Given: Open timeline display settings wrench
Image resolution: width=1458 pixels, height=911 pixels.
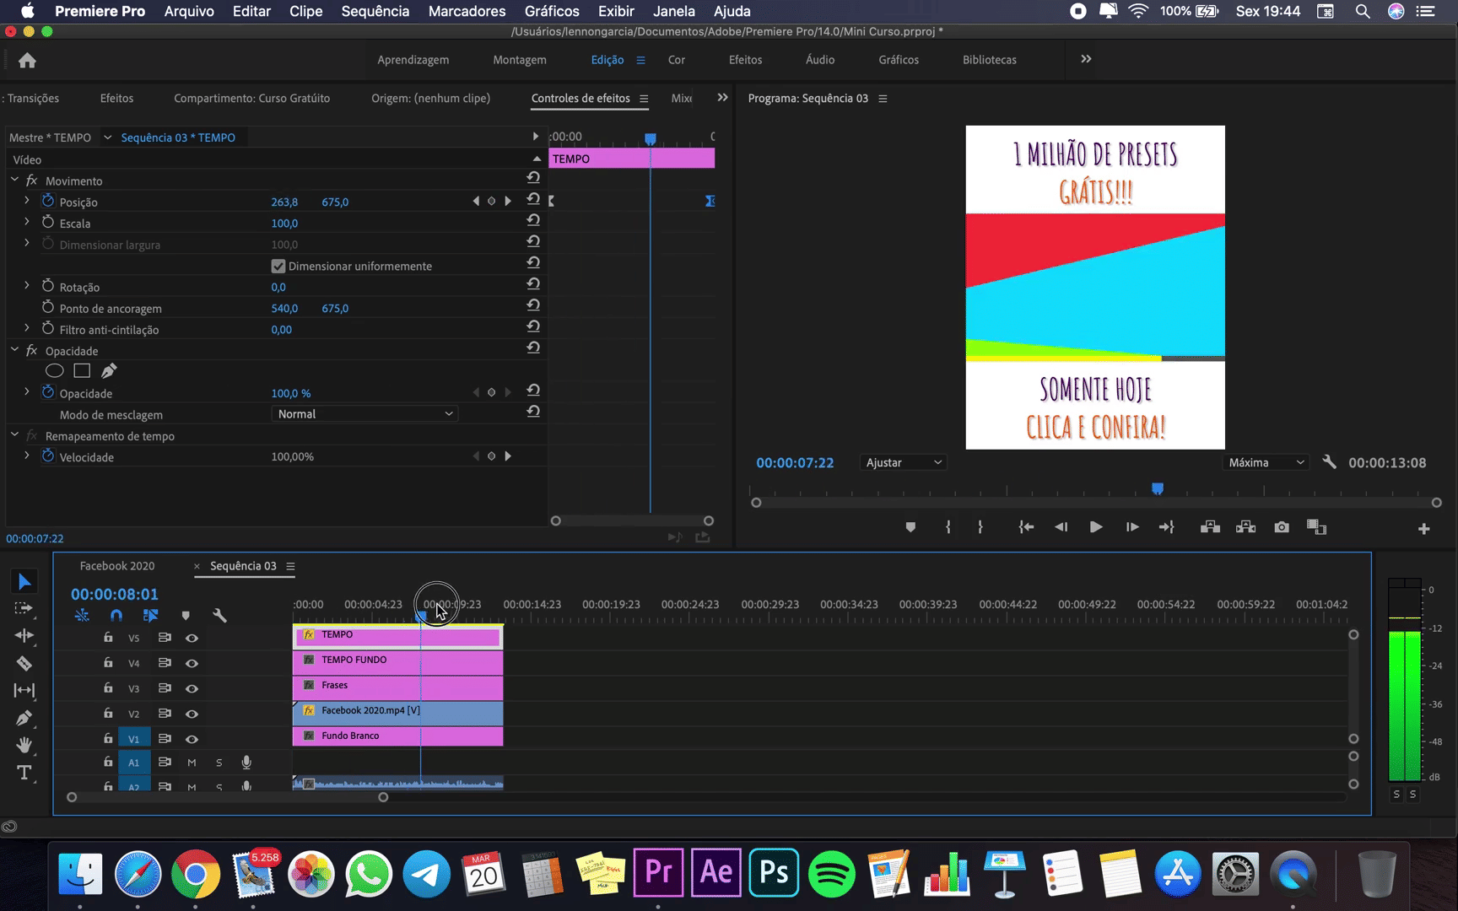Looking at the screenshot, I should click(x=219, y=616).
